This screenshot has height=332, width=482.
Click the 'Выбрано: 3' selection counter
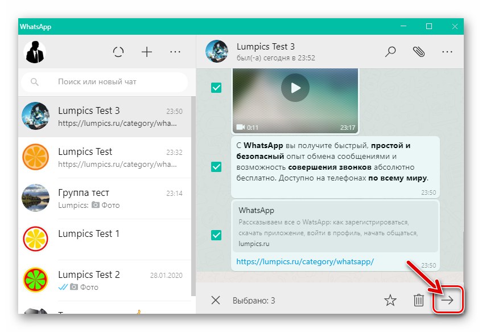[254, 300]
